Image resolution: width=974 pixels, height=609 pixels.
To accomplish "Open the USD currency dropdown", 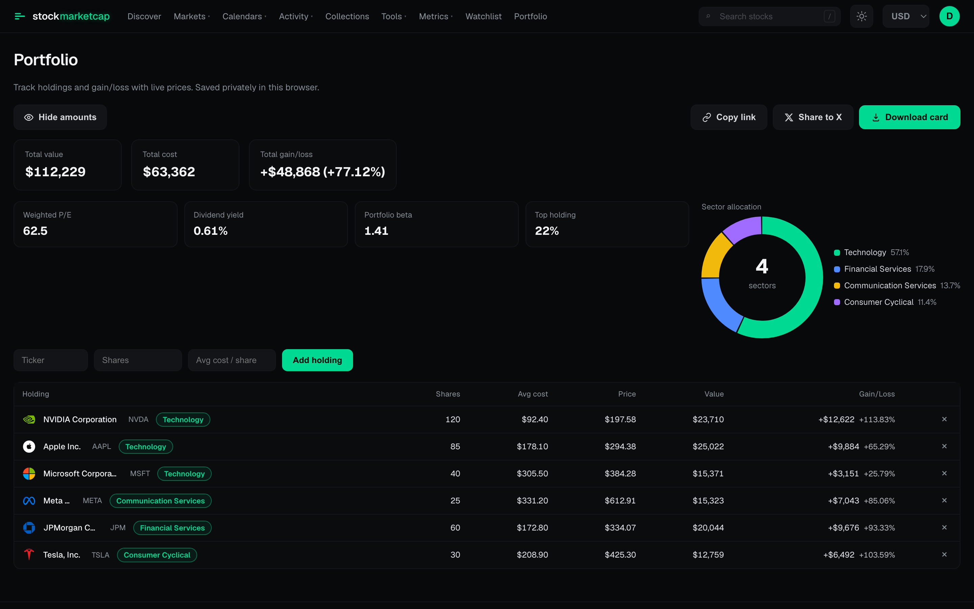I will pos(906,16).
